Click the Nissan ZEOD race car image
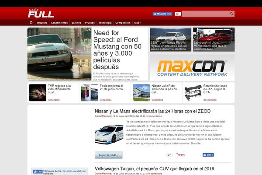This screenshot has width=262, height=175. click(x=109, y=134)
